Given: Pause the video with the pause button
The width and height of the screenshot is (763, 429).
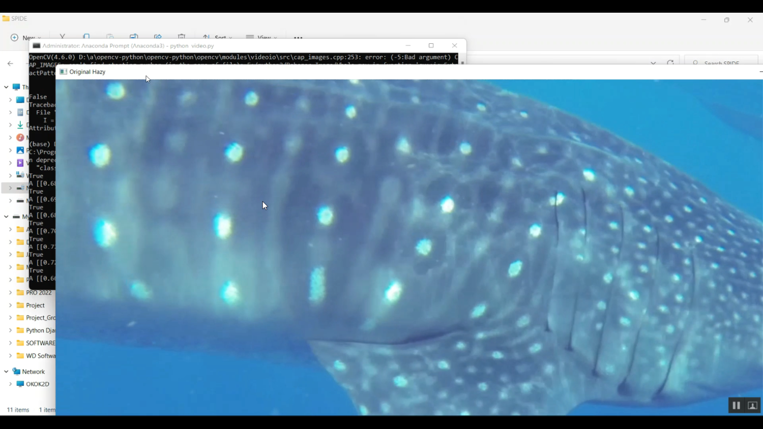Looking at the screenshot, I should tap(736, 405).
